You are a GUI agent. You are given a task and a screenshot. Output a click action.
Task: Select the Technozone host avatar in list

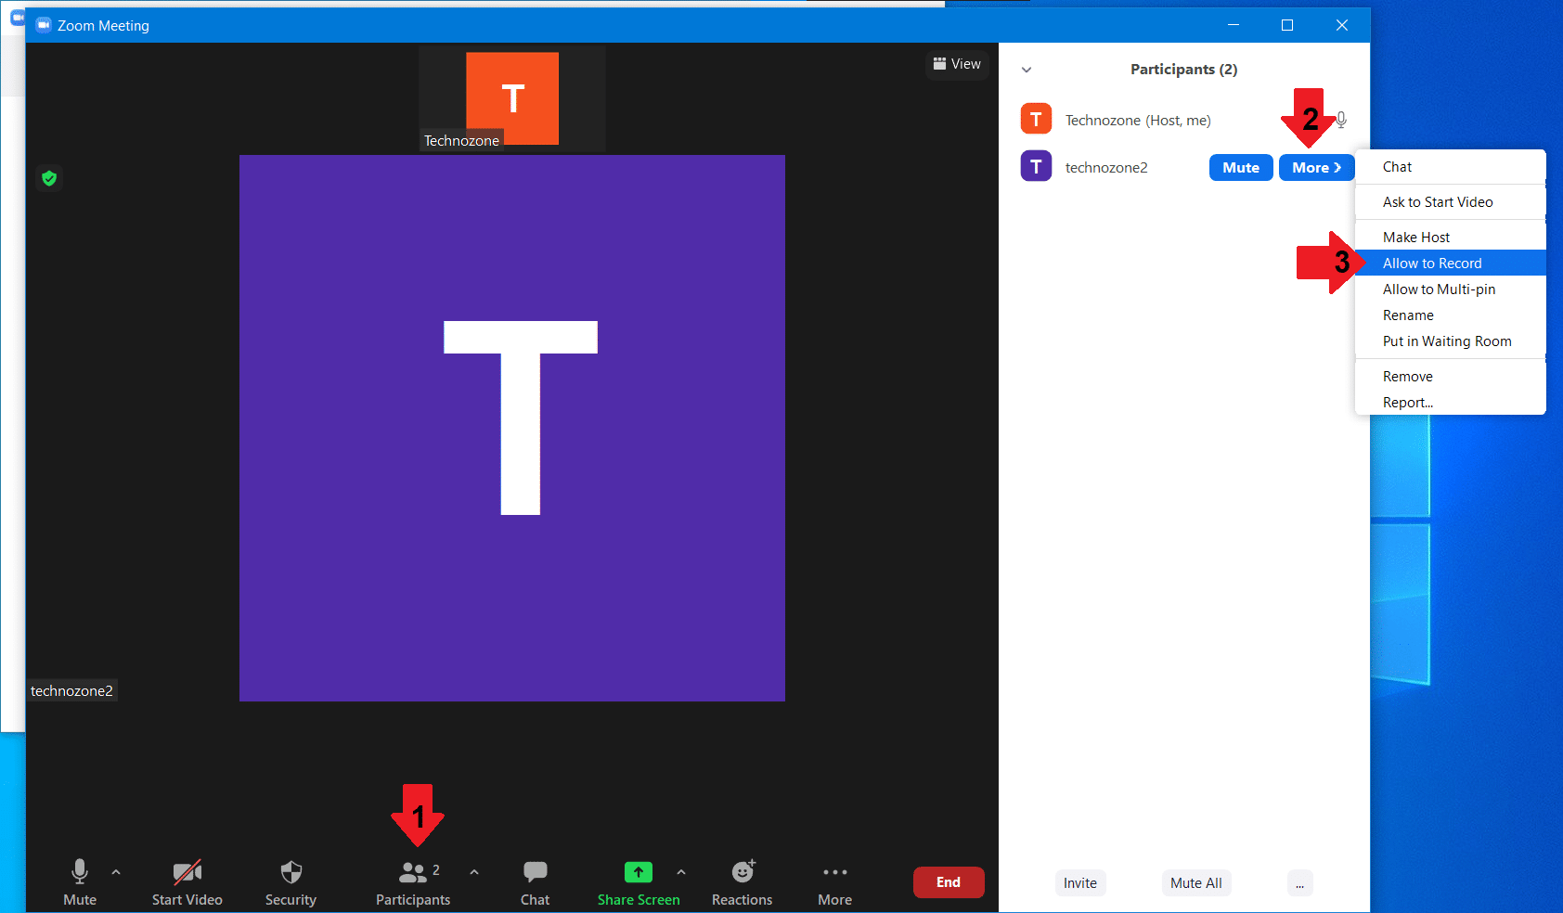1036,119
